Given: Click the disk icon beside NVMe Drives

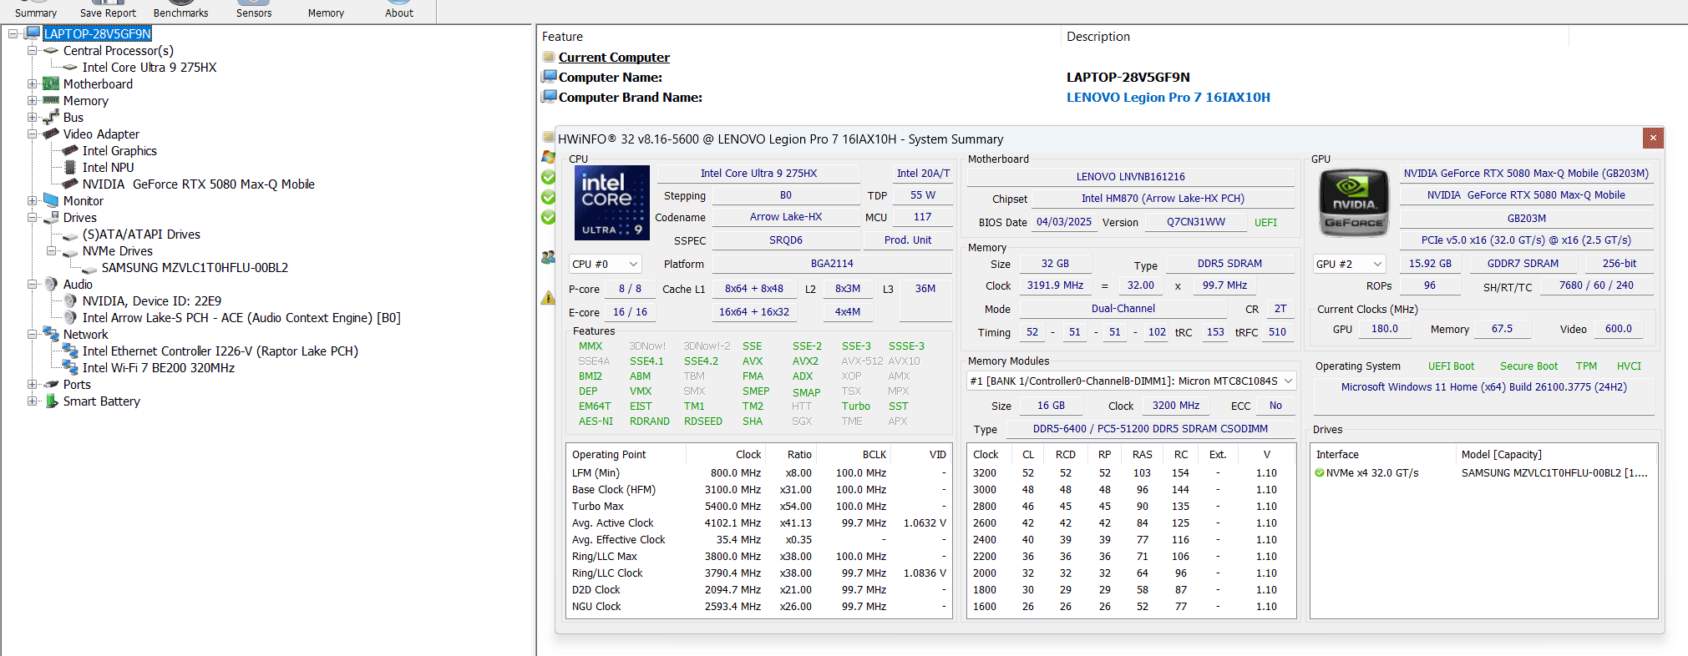Looking at the screenshot, I should [x=70, y=253].
